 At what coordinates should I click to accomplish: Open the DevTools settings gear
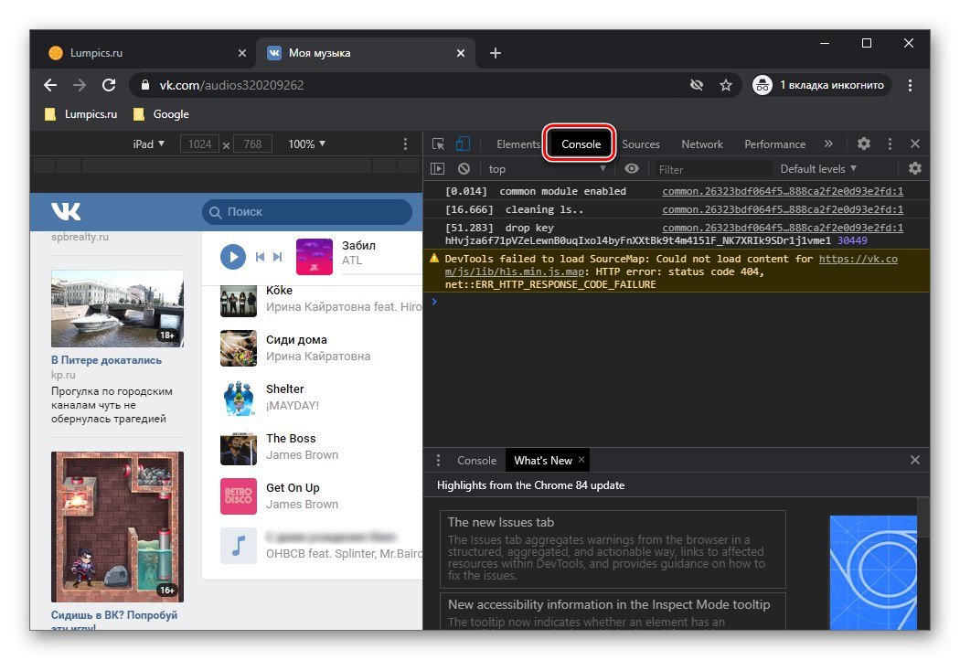[x=863, y=144]
